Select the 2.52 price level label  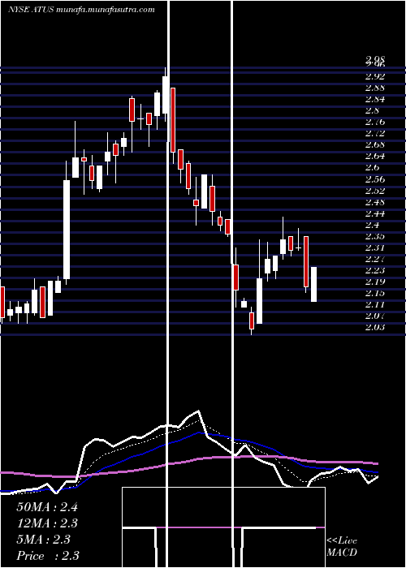[375, 191]
